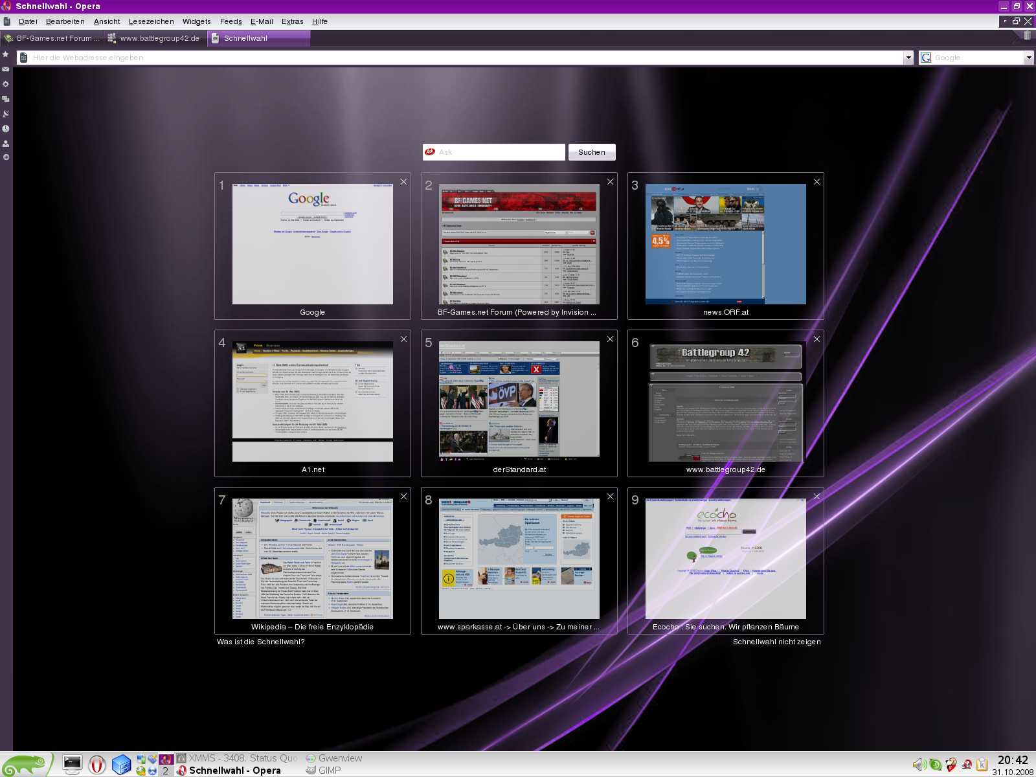
Task: Open the Datei menu
Action: (28, 21)
